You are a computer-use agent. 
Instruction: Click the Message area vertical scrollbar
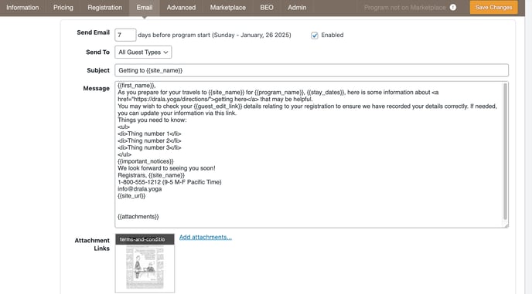tap(505, 151)
